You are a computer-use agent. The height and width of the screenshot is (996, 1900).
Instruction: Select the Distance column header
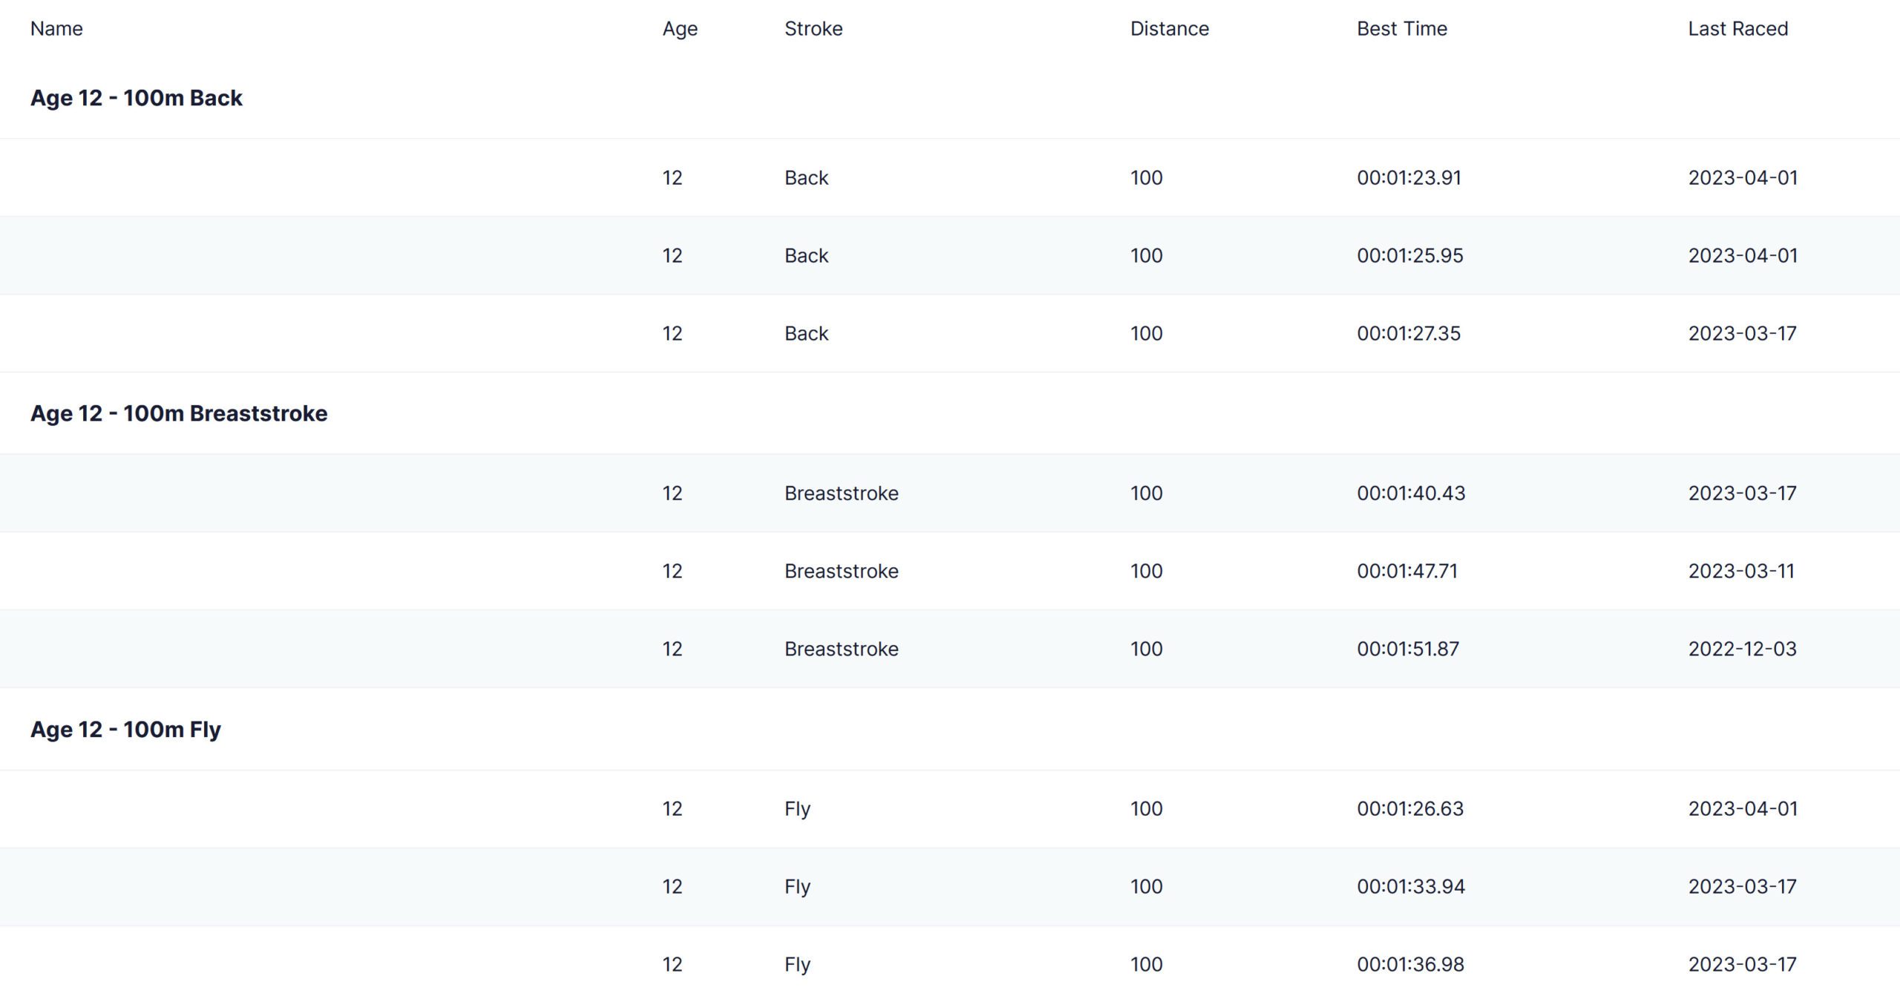tap(1169, 29)
